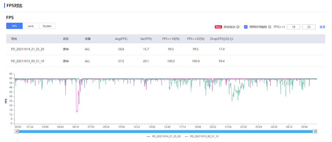
Task: Click the 06:16 time axis label
Action: [x=76, y=127]
